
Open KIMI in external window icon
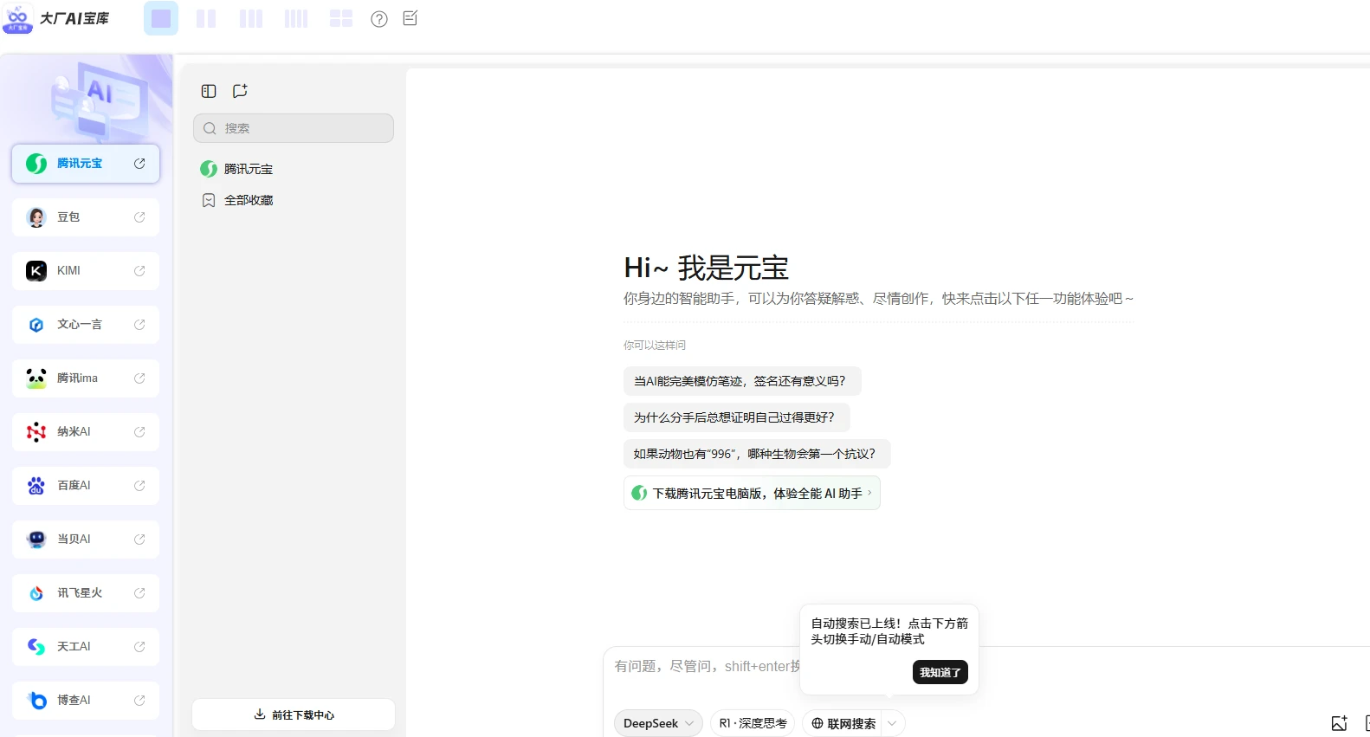coord(139,271)
